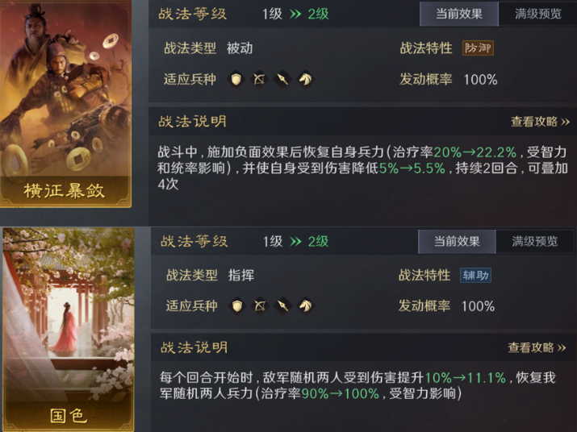Select the 横征暴敛 skill card artwork
577x432 pixels.
[65, 104]
